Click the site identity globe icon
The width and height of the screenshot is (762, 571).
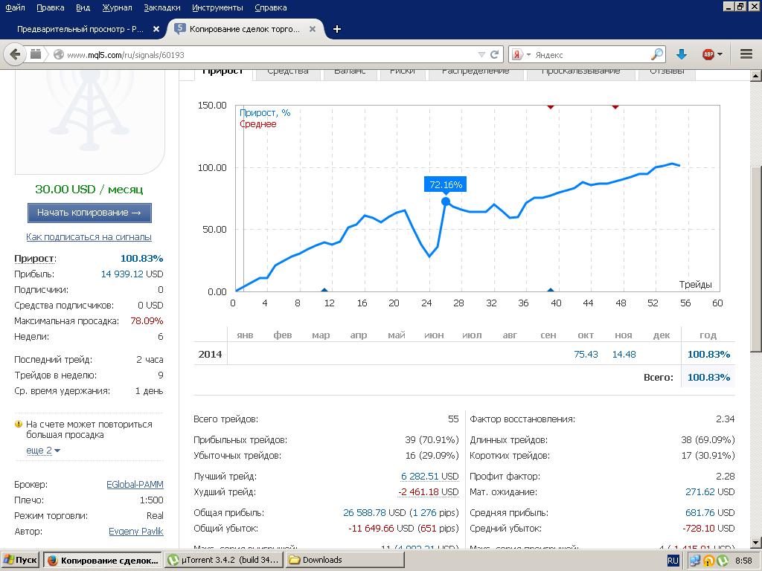[x=58, y=54]
